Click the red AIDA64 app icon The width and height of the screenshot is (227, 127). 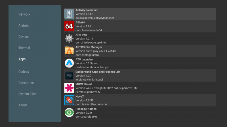point(69,26)
